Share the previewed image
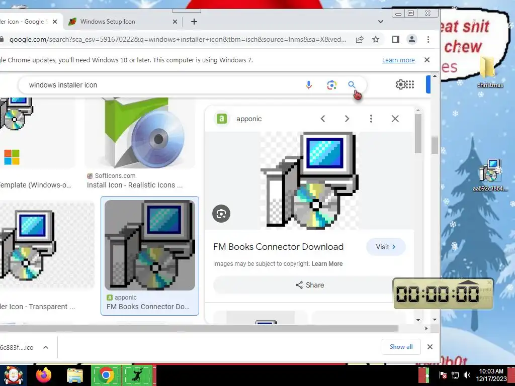This screenshot has width=515, height=386. [x=310, y=285]
